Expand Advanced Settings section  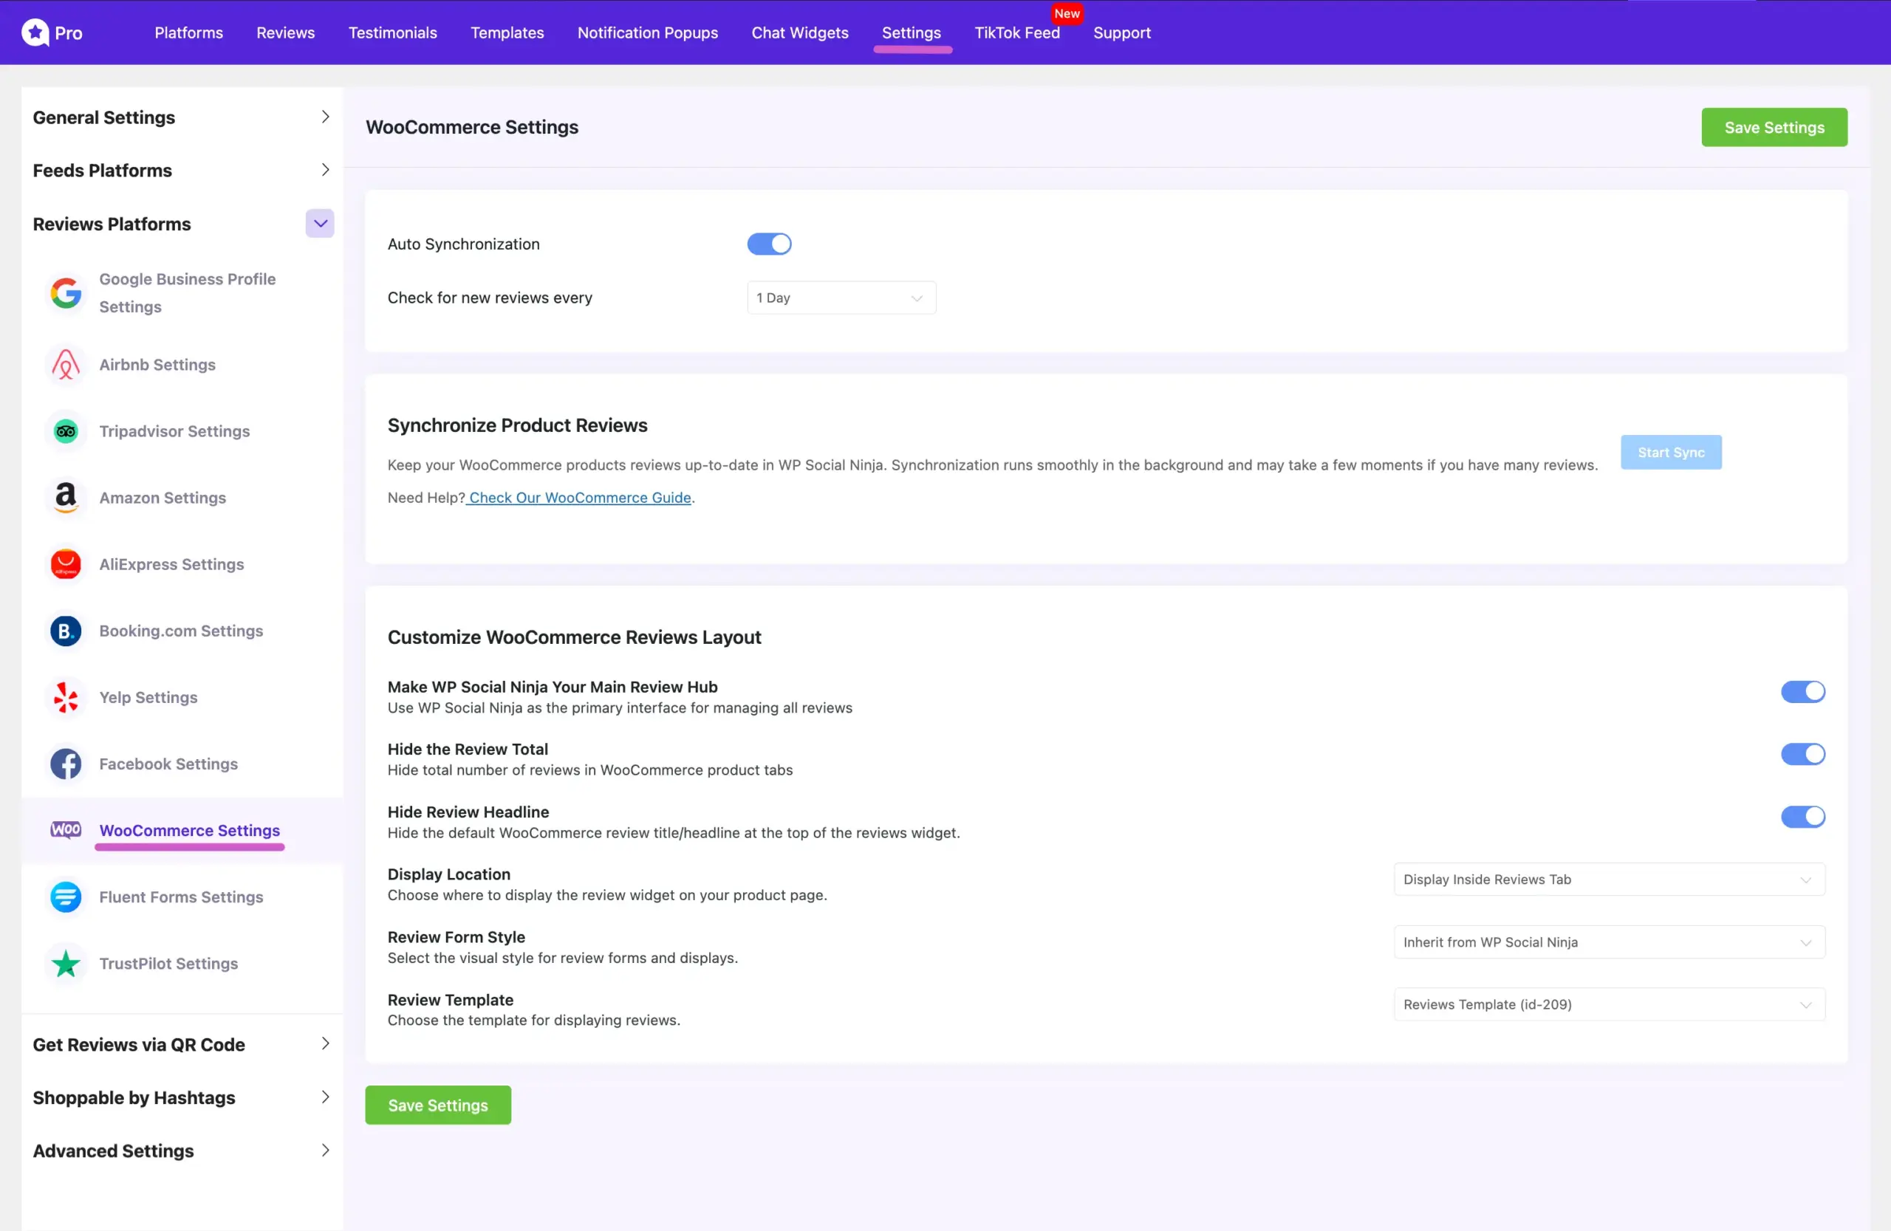[x=182, y=1151]
